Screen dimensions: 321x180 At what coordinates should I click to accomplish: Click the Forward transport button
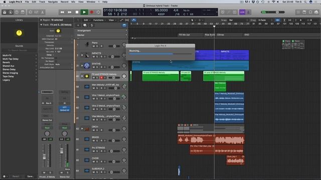coord(70,12)
